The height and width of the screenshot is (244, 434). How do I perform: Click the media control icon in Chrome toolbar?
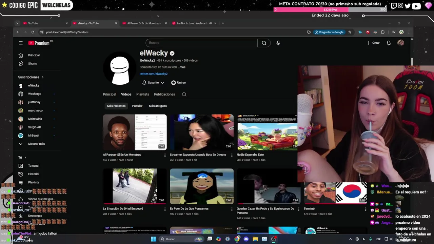tap(394, 32)
